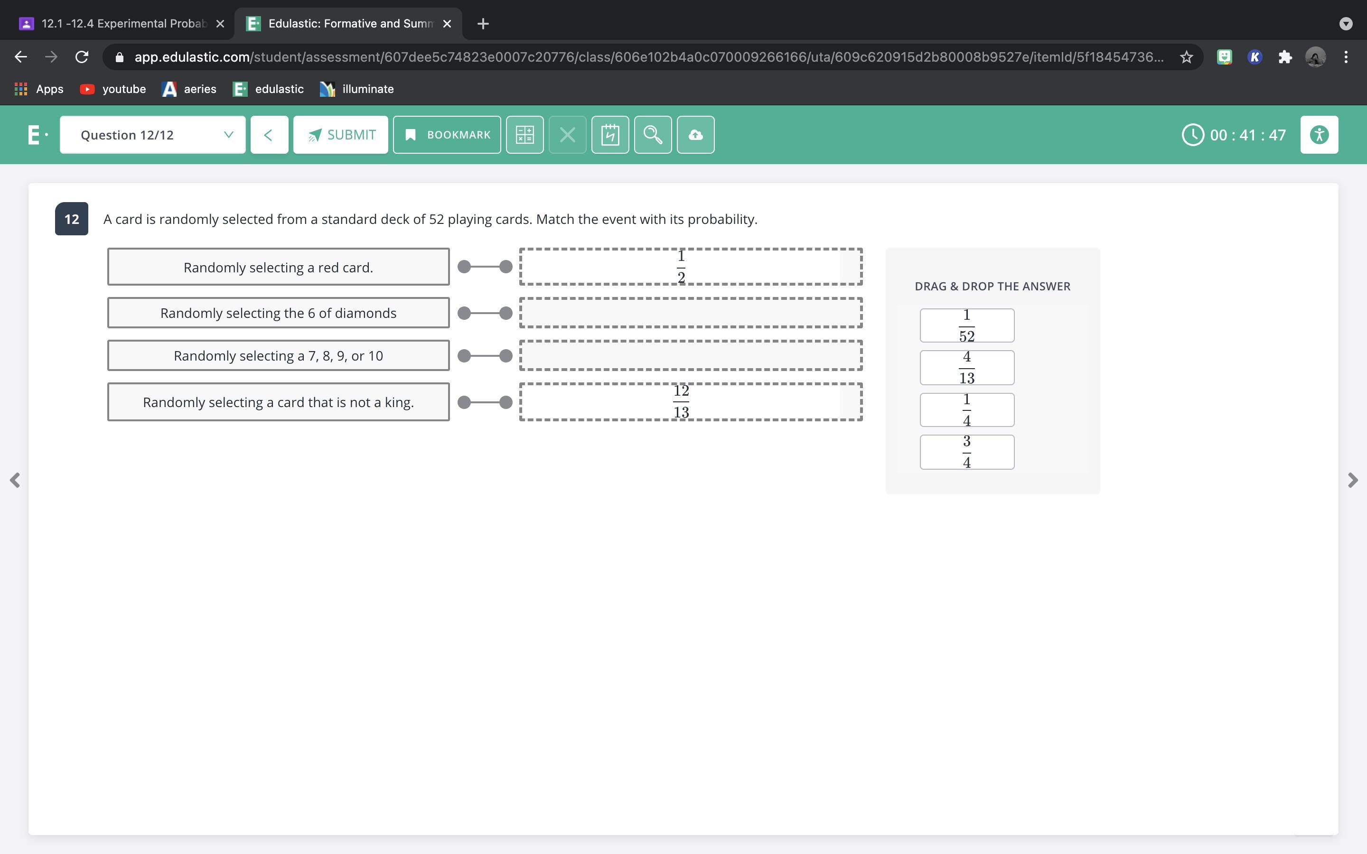Open the accessibility settings icon
Screen dimensions: 1367x854
1319,135
